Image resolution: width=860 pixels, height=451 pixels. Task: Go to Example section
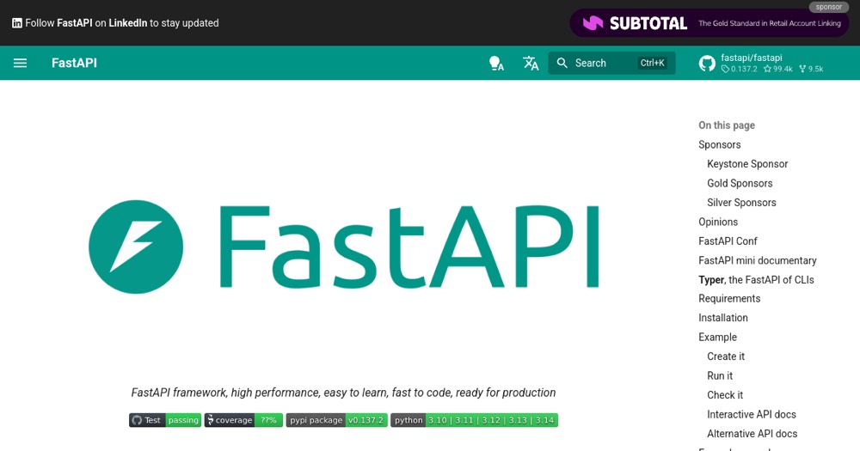(717, 337)
